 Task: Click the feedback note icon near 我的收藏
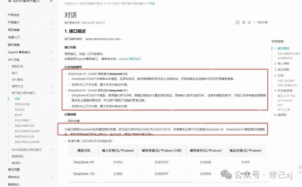pos(237,23)
